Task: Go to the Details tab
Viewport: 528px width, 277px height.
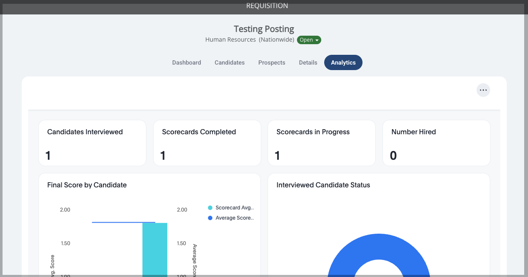Action: [308, 62]
